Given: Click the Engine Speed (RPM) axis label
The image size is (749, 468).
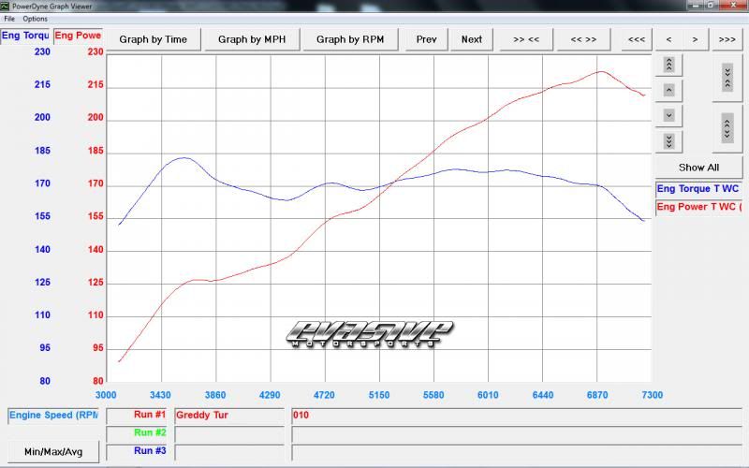Looking at the screenshot, I should point(53,415).
